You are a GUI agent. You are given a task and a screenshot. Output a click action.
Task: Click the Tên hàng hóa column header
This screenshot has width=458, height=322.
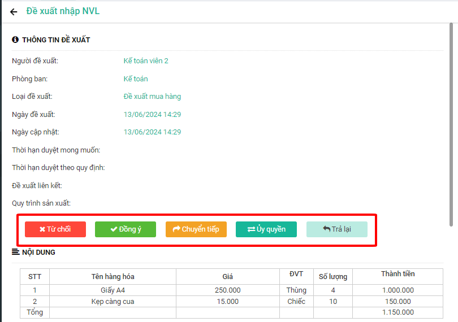click(x=113, y=276)
